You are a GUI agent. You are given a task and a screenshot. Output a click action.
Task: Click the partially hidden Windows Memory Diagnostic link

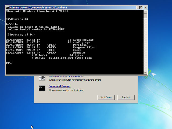(x=66, y=76)
